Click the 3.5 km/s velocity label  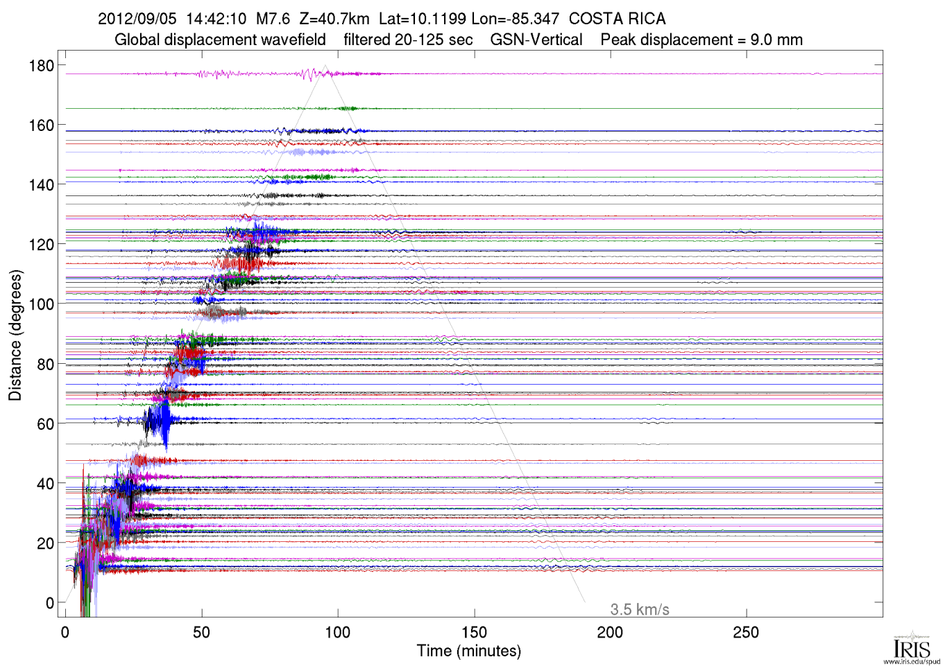click(x=639, y=609)
